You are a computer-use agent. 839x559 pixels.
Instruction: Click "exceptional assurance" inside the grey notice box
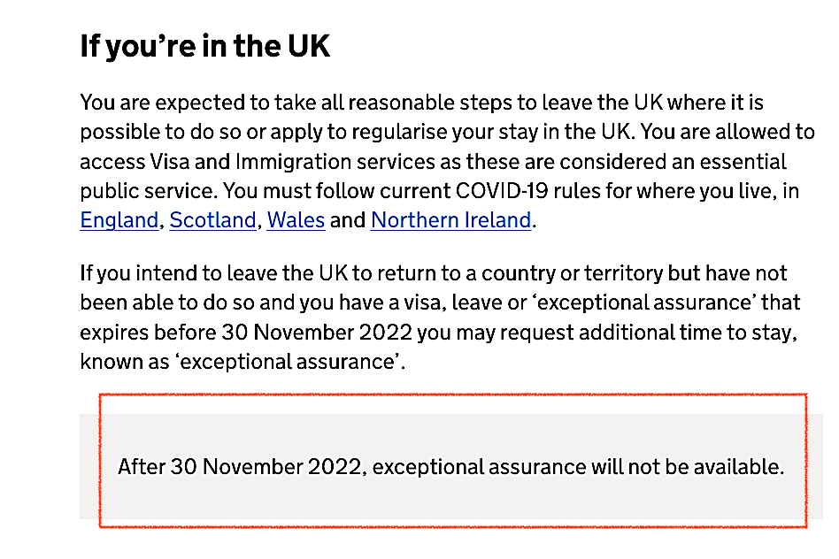click(480, 467)
